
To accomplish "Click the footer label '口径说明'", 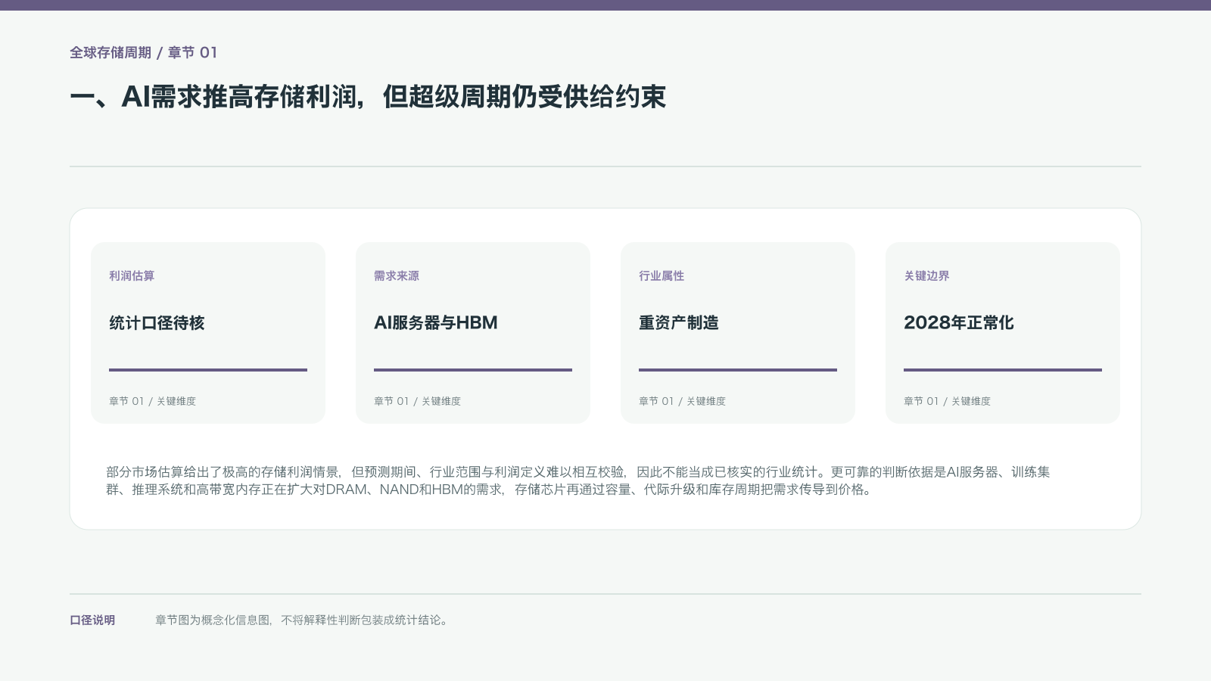I will pyautogui.click(x=92, y=620).
